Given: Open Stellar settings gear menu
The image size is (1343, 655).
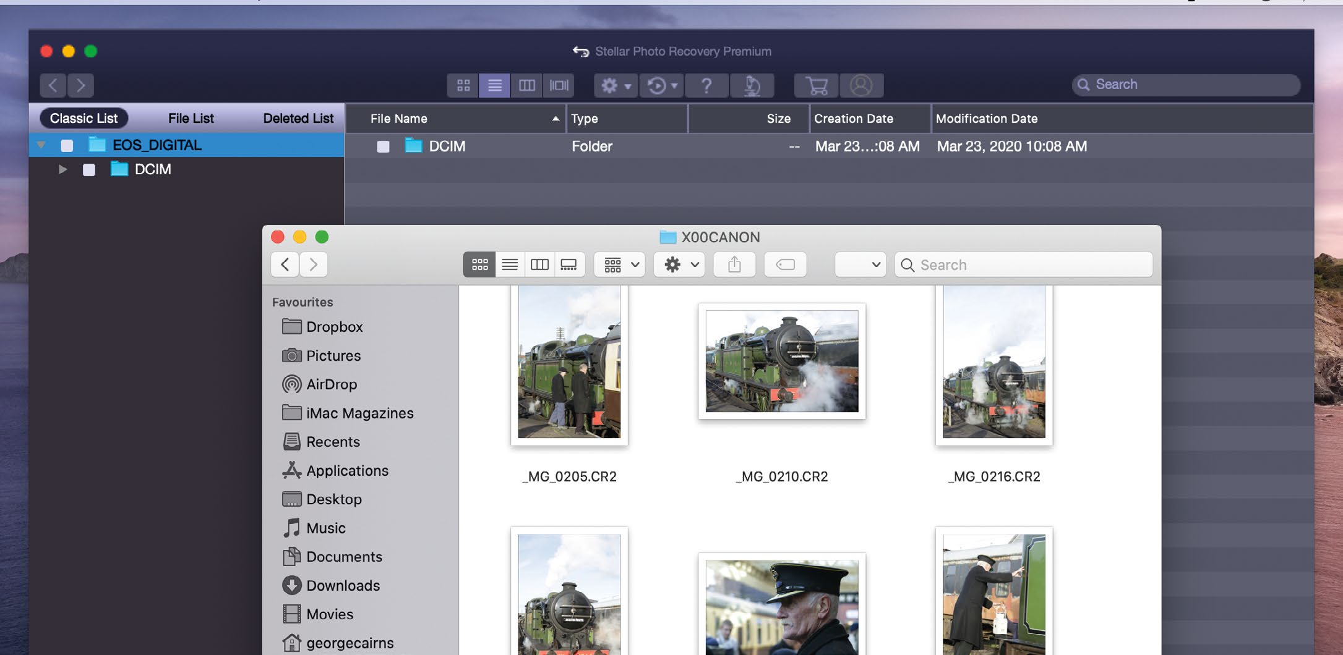Looking at the screenshot, I should click(x=616, y=85).
